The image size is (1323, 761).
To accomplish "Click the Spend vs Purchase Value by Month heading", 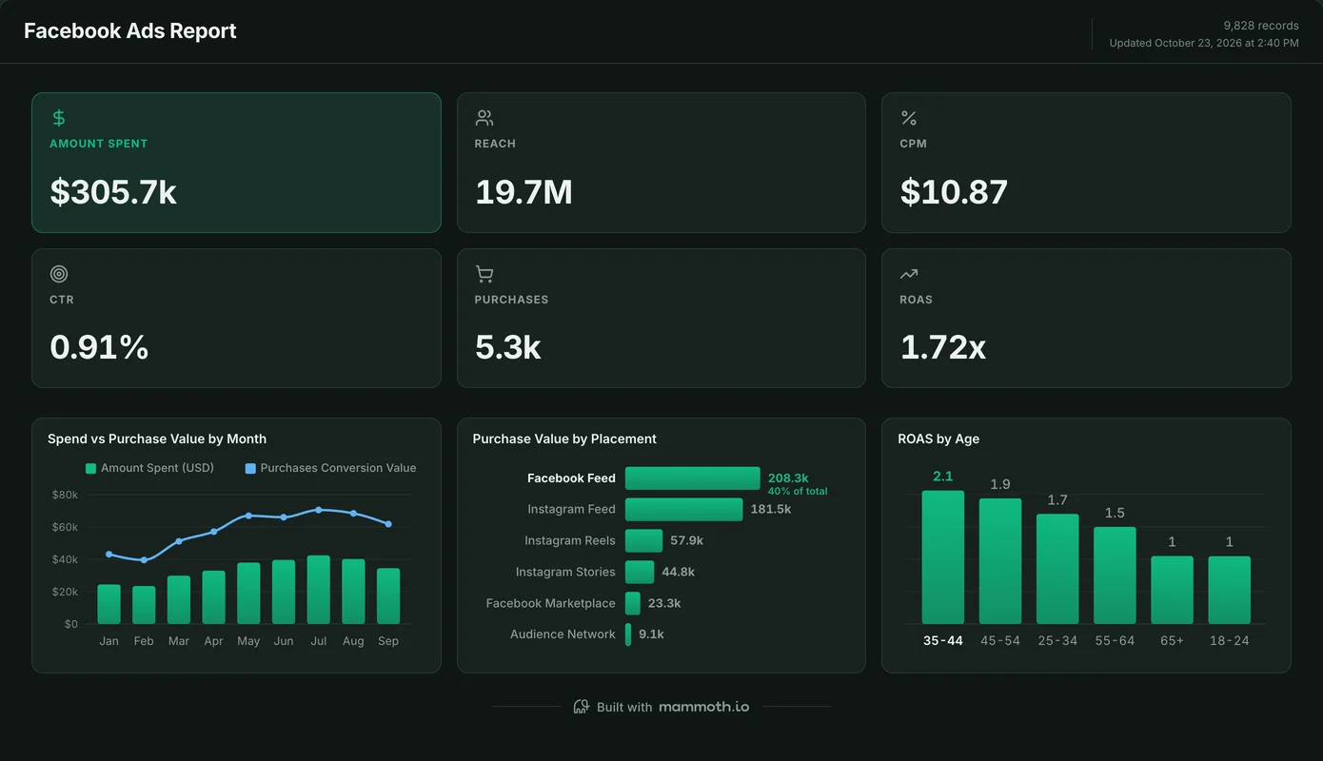I will pos(157,439).
